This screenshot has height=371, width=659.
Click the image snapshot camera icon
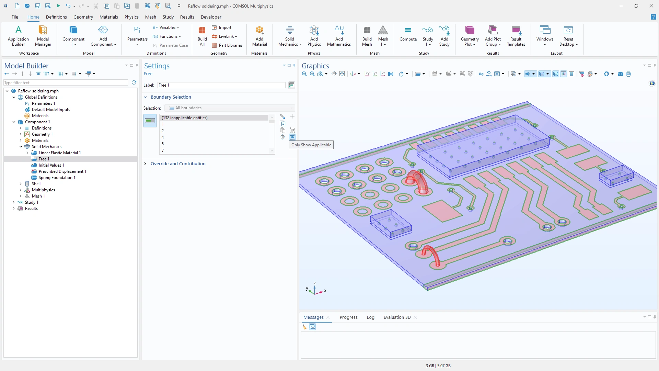[x=620, y=74]
